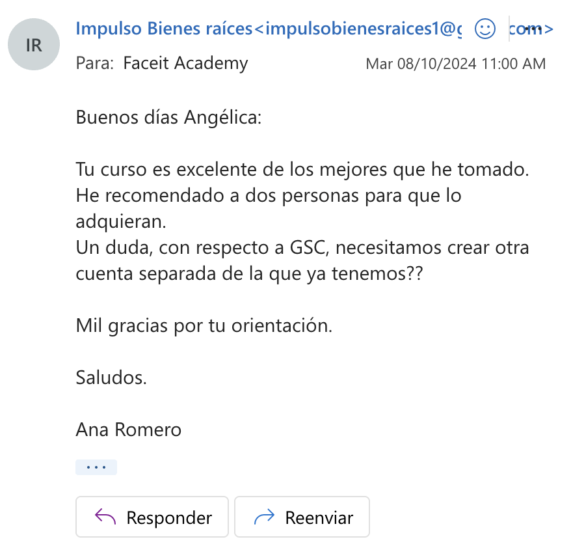This screenshot has height=548, width=571.
Task: Click the "Saludos." closing line
Action: [111, 377]
